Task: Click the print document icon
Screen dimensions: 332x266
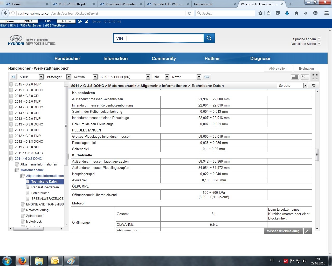Action: click(314, 85)
